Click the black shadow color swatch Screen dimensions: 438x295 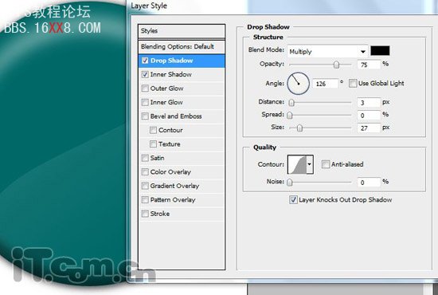tap(380, 50)
